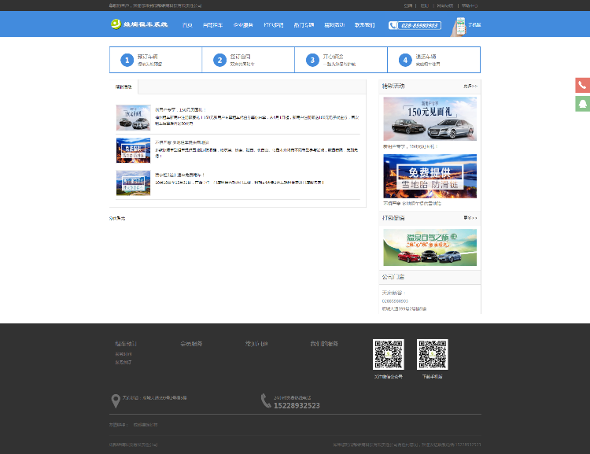
Task: Click the location pin icon in footer
Action: [x=116, y=401]
